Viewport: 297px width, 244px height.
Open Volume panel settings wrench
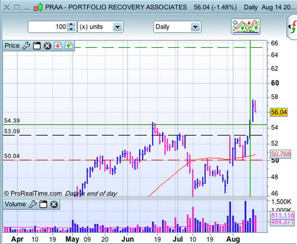[33, 204]
